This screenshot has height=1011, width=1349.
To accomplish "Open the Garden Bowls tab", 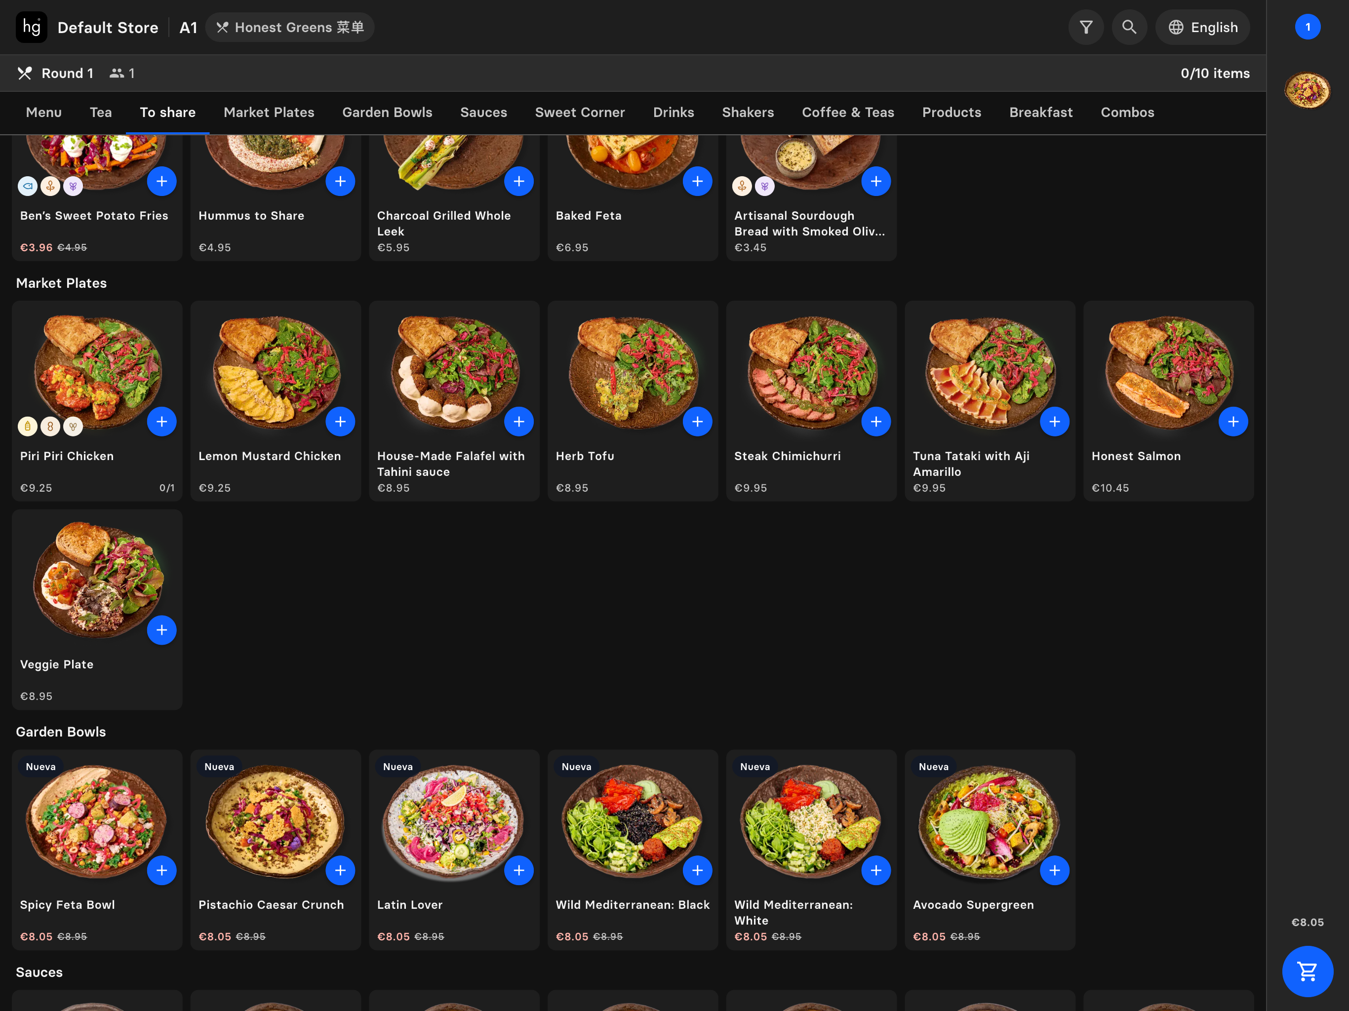I will pyautogui.click(x=387, y=112).
